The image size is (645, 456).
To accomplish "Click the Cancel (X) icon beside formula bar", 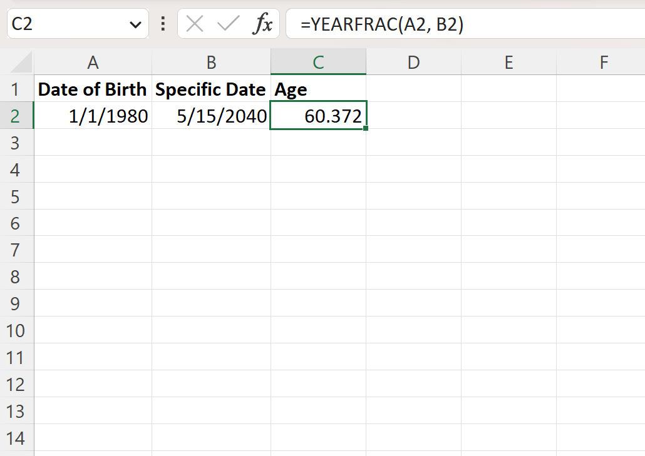I will click(x=194, y=24).
